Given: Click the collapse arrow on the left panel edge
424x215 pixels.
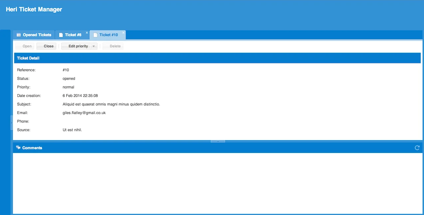Looking at the screenshot, I should [x=12, y=122].
